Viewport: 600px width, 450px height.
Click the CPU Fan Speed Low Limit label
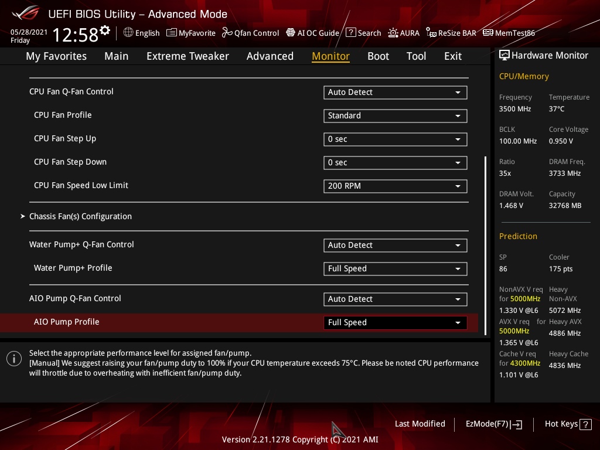click(x=81, y=185)
